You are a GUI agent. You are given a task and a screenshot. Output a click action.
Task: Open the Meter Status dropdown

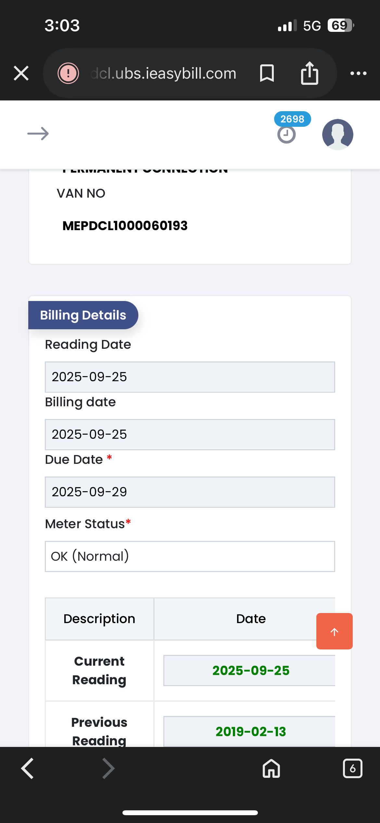pyautogui.click(x=190, y=556)
